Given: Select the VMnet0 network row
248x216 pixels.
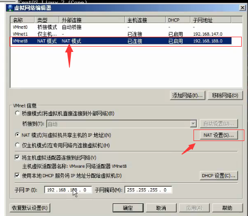Looking at the screenshot, I should coord(121,27).
